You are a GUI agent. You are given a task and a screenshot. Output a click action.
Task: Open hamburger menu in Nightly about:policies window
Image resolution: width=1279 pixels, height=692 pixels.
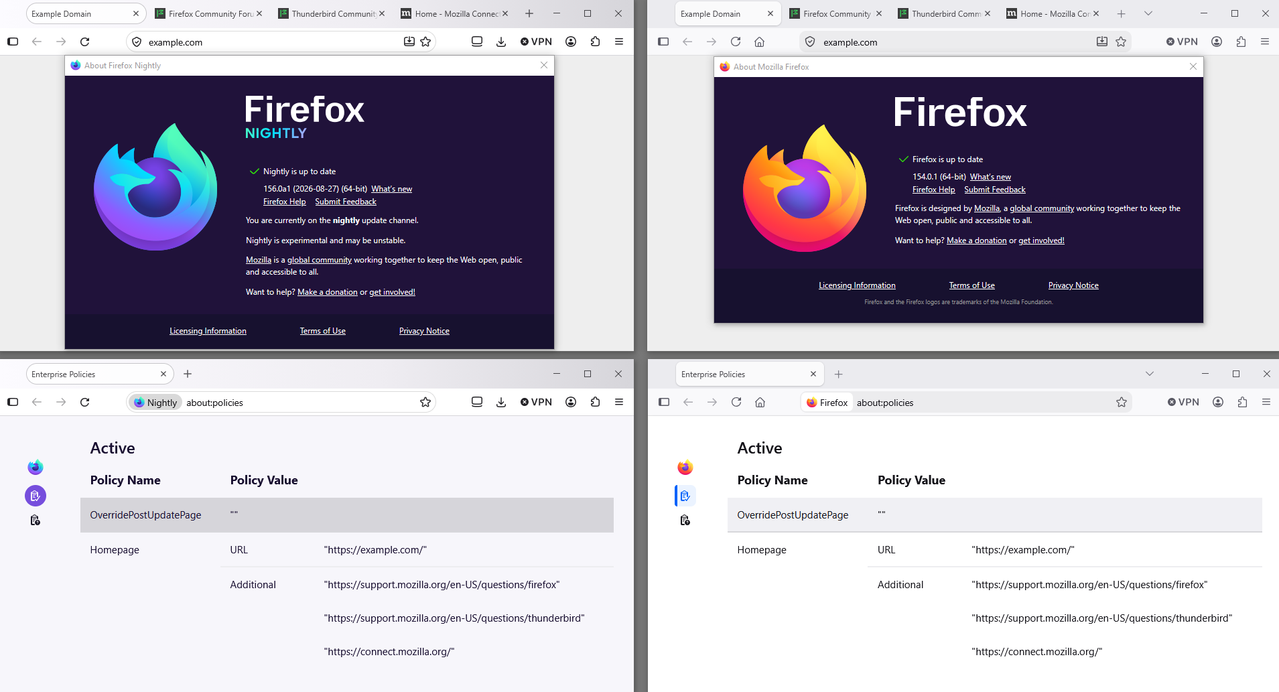[619, 402]
